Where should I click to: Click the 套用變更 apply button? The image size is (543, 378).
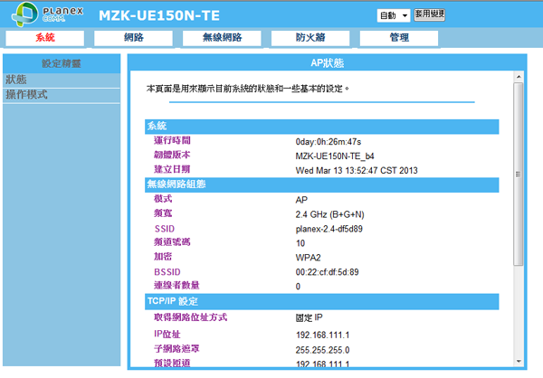click(429, 14)
